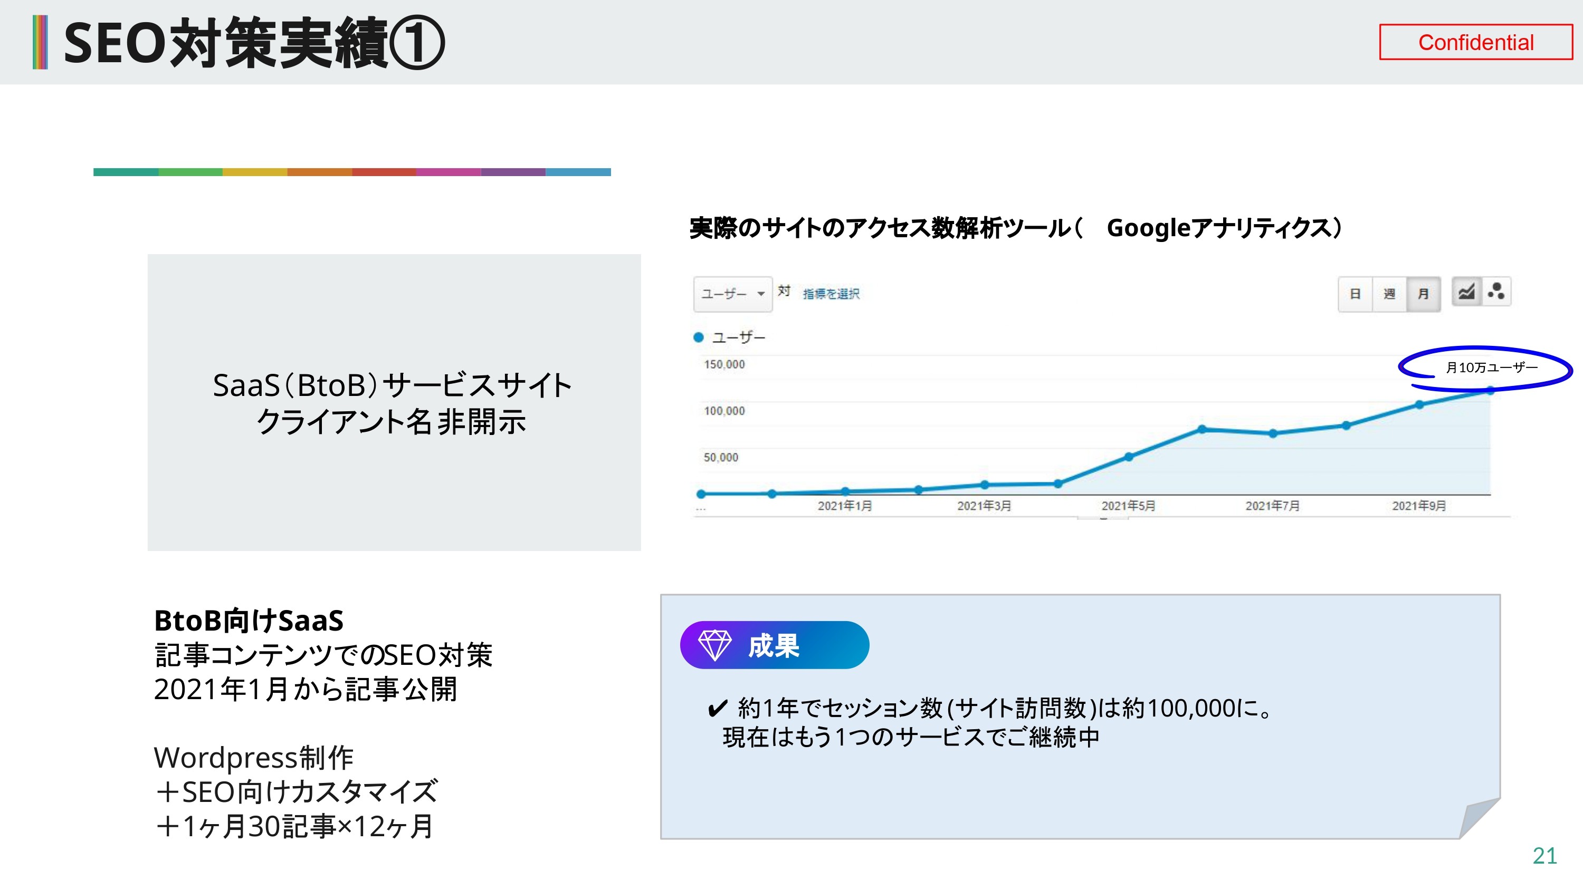Click the 2021年9月 data point on chart
Viewport: 1583px width, 890px height.
(x=1419, y=404)
